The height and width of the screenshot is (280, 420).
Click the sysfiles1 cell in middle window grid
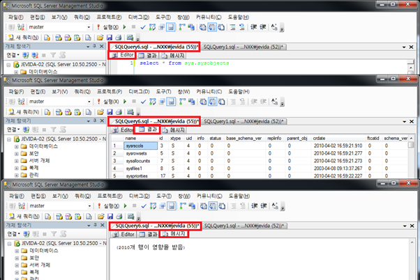141,169
